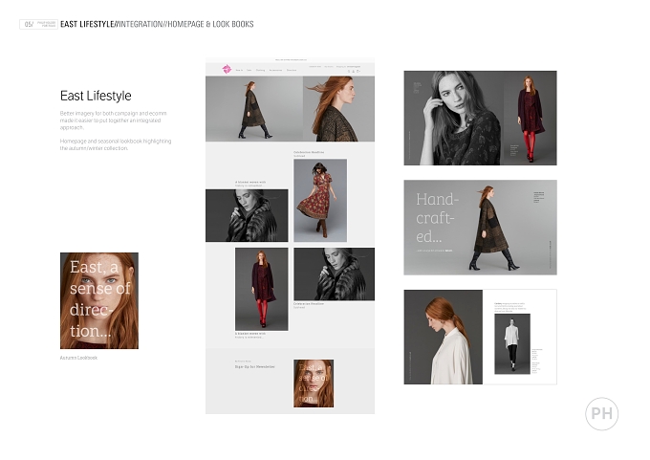Viewport: 650px width, 460px height.
Task: Click small 'East, a sense of direction' newsletter image
Action: (314, 383)
